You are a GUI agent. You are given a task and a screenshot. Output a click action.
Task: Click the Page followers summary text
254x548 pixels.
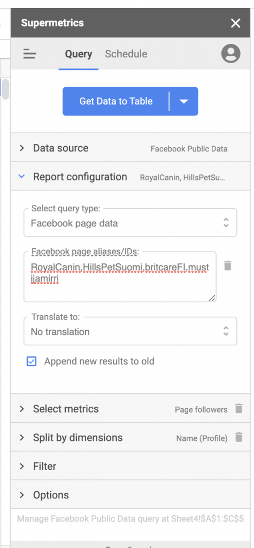pyautogui.click(x=201, y=409)
